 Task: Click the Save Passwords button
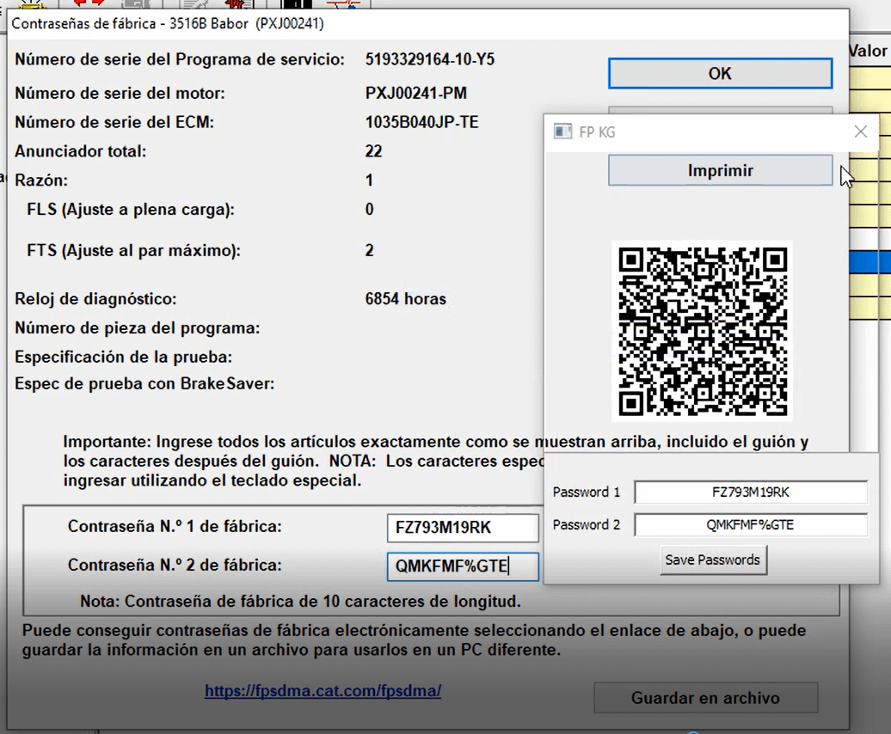(x=712, y=560)
